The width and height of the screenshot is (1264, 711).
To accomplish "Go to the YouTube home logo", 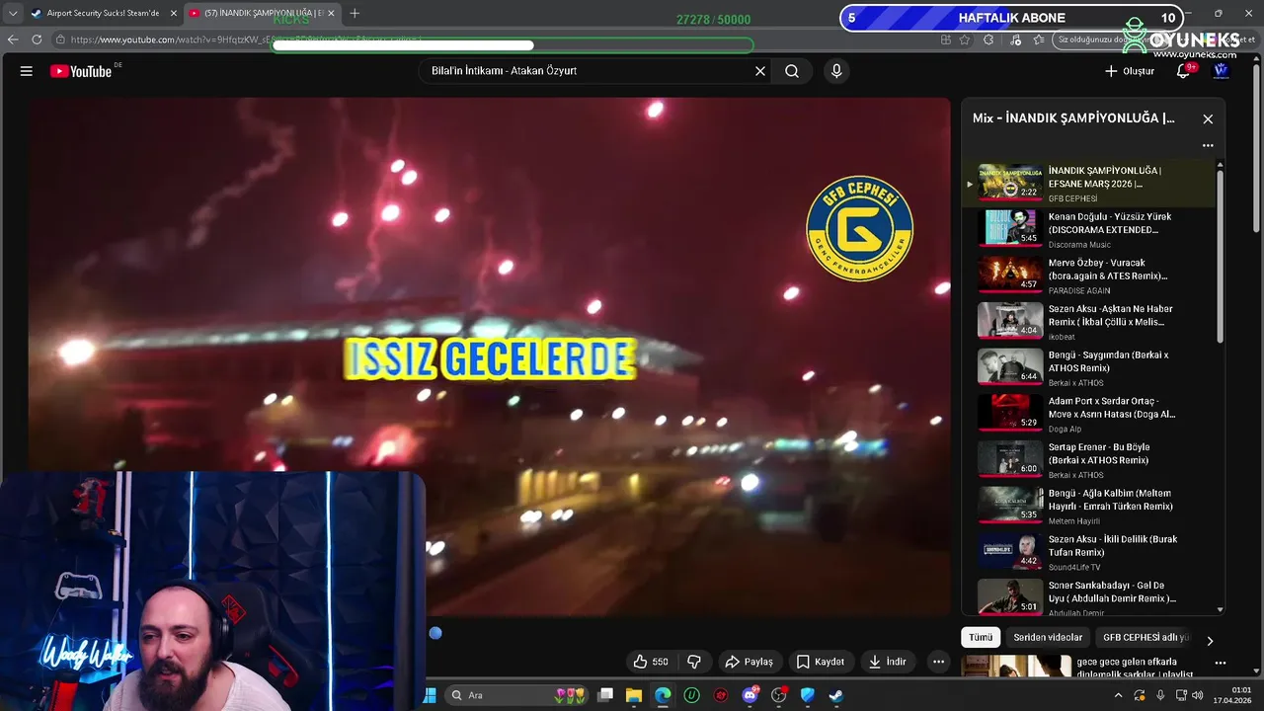I will coord(81,71).
